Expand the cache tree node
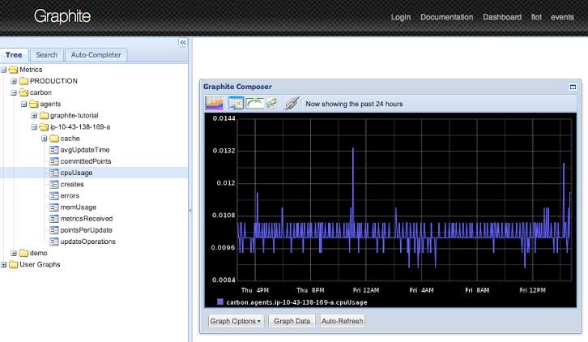The image size is (588, 342). tap(45, 139)
